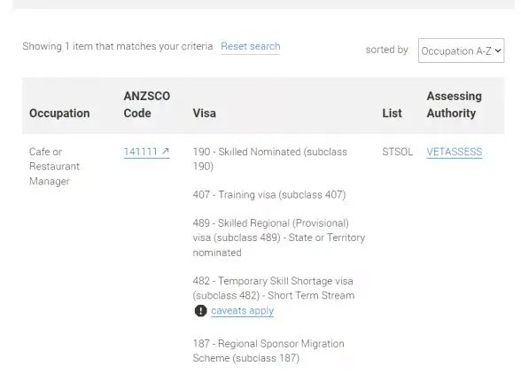
Task: Click the caveats warning exclamation icon
Action: [200, 310]
